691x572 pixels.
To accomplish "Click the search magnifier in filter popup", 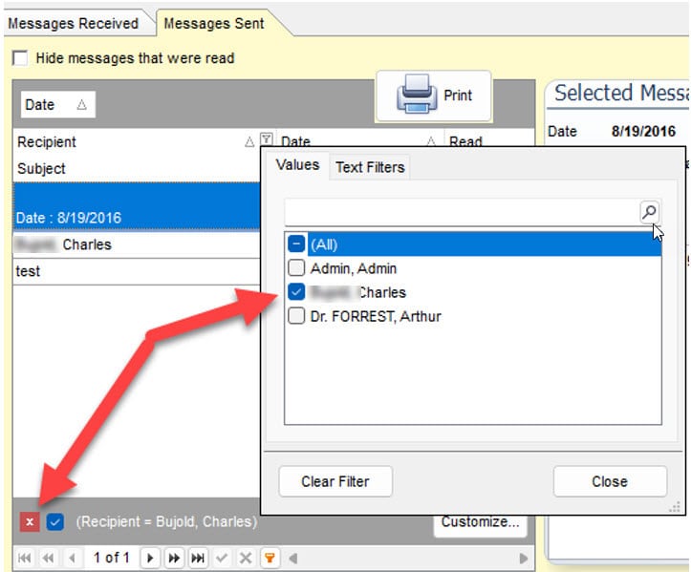I will tap(649, 212).
